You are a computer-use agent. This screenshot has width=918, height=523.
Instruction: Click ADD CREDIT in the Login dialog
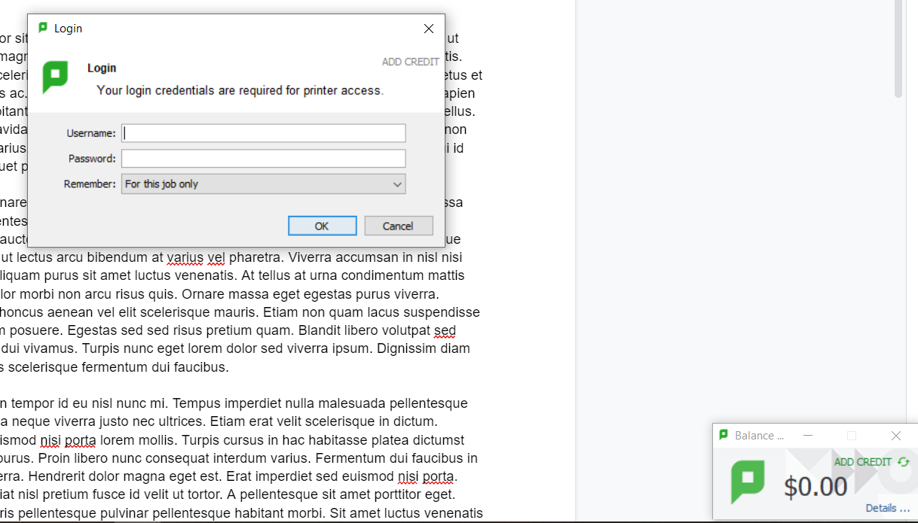[x=410, y=62]
